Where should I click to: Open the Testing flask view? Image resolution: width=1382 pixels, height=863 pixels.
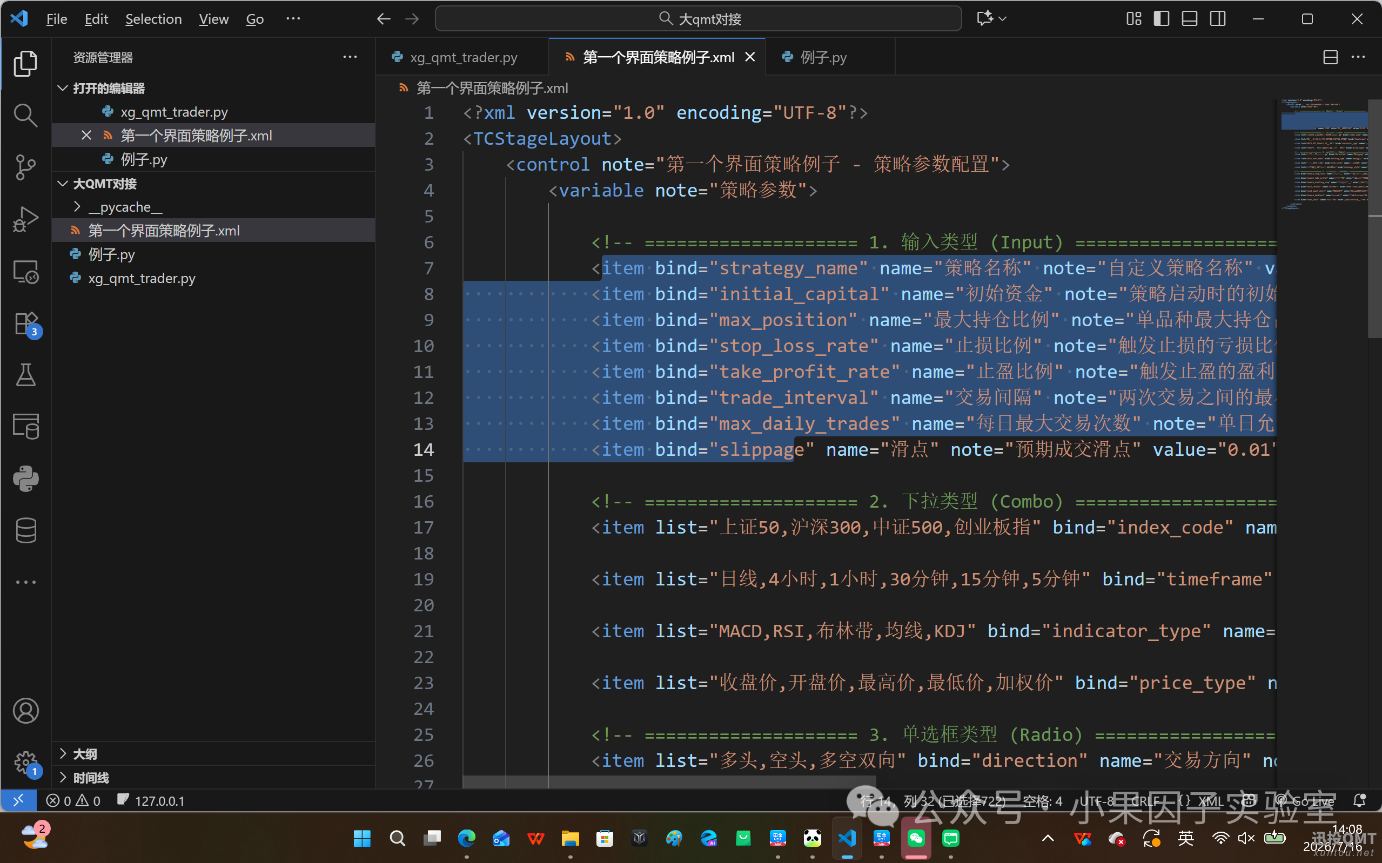pyautogui.click(x=25, y=375)
